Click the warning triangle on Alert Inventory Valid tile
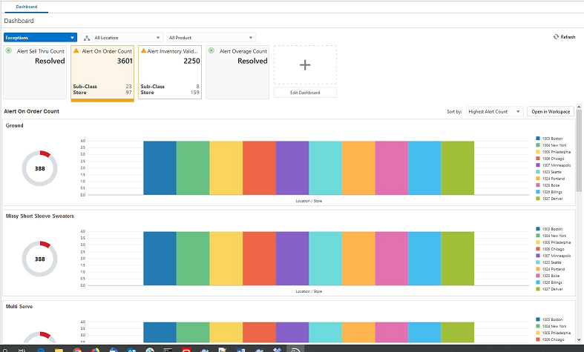Image resolution: width=584 pixels, height=352 pixels. [143, 50]
